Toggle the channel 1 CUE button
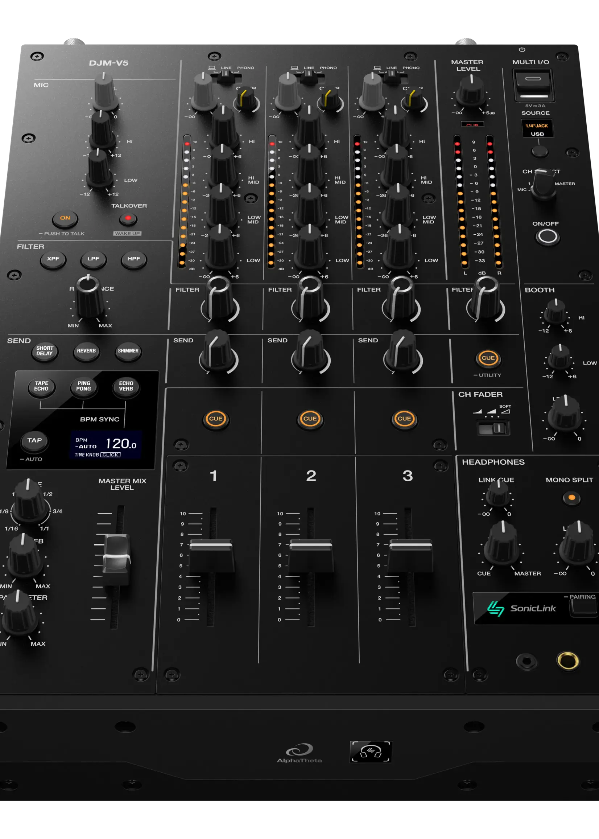 point(216,419)
